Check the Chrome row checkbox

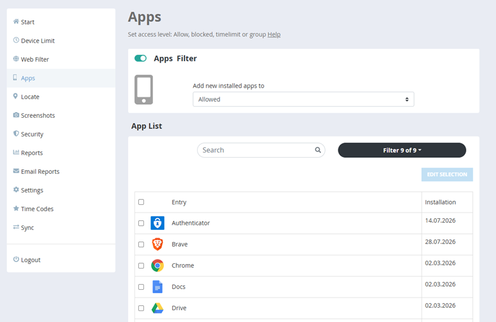141,265
